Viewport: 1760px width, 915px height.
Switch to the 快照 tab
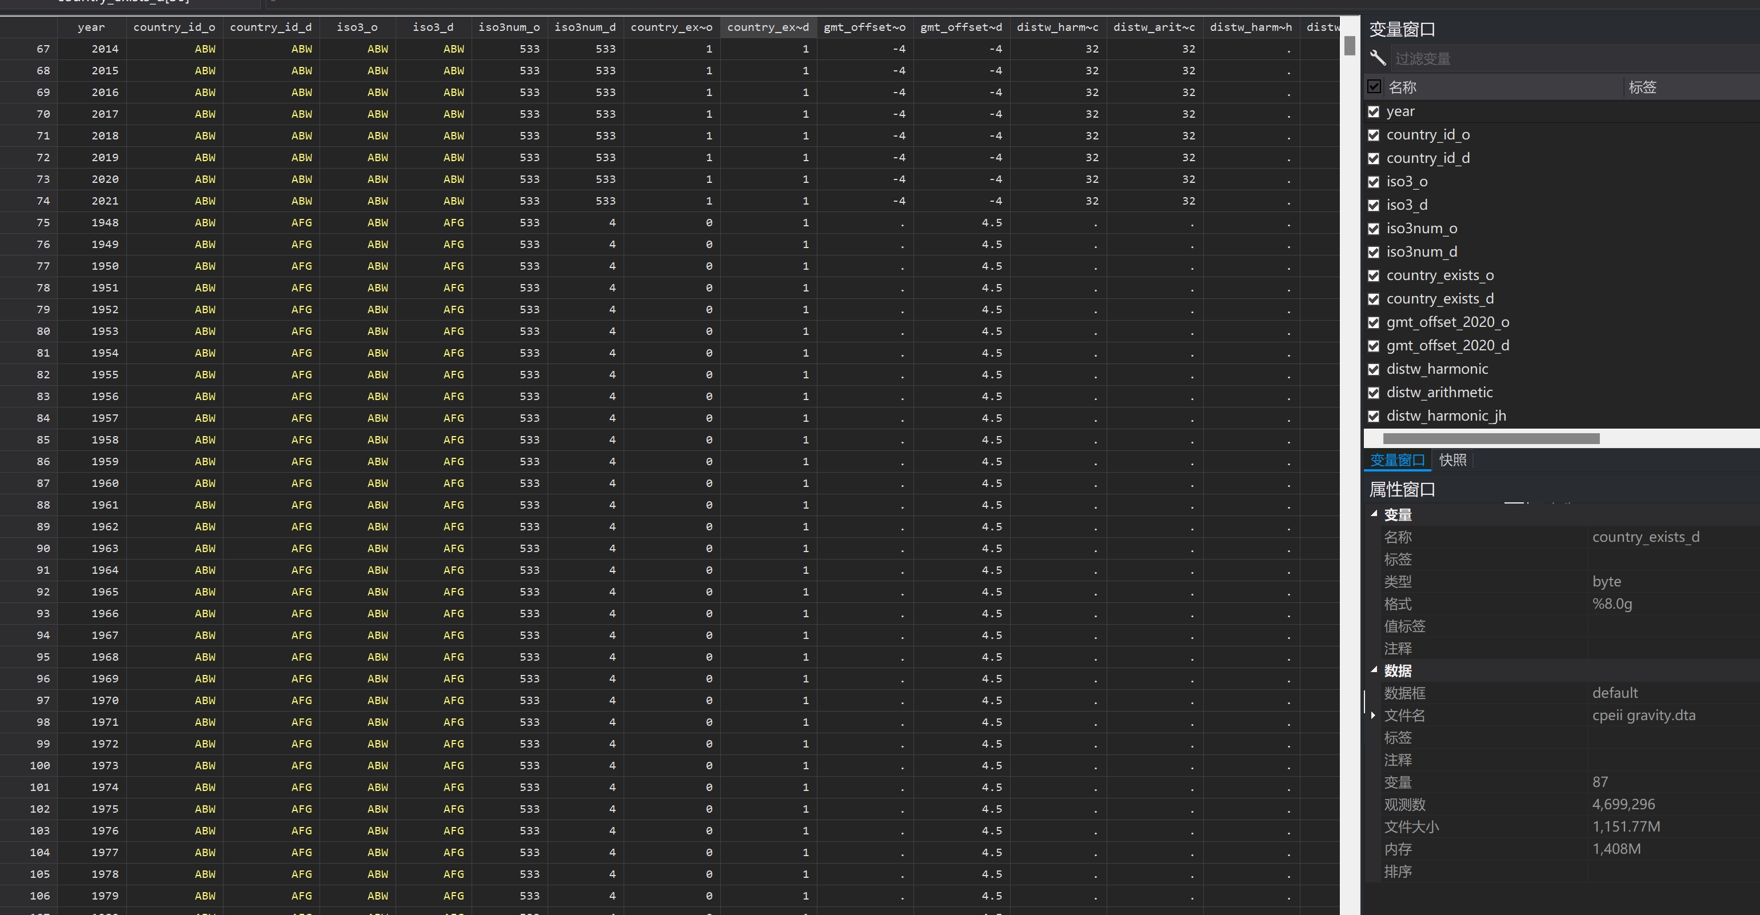tap(1452, 460)
